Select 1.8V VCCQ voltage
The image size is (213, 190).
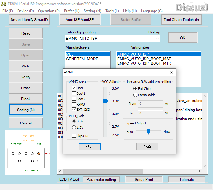[74, 127]
